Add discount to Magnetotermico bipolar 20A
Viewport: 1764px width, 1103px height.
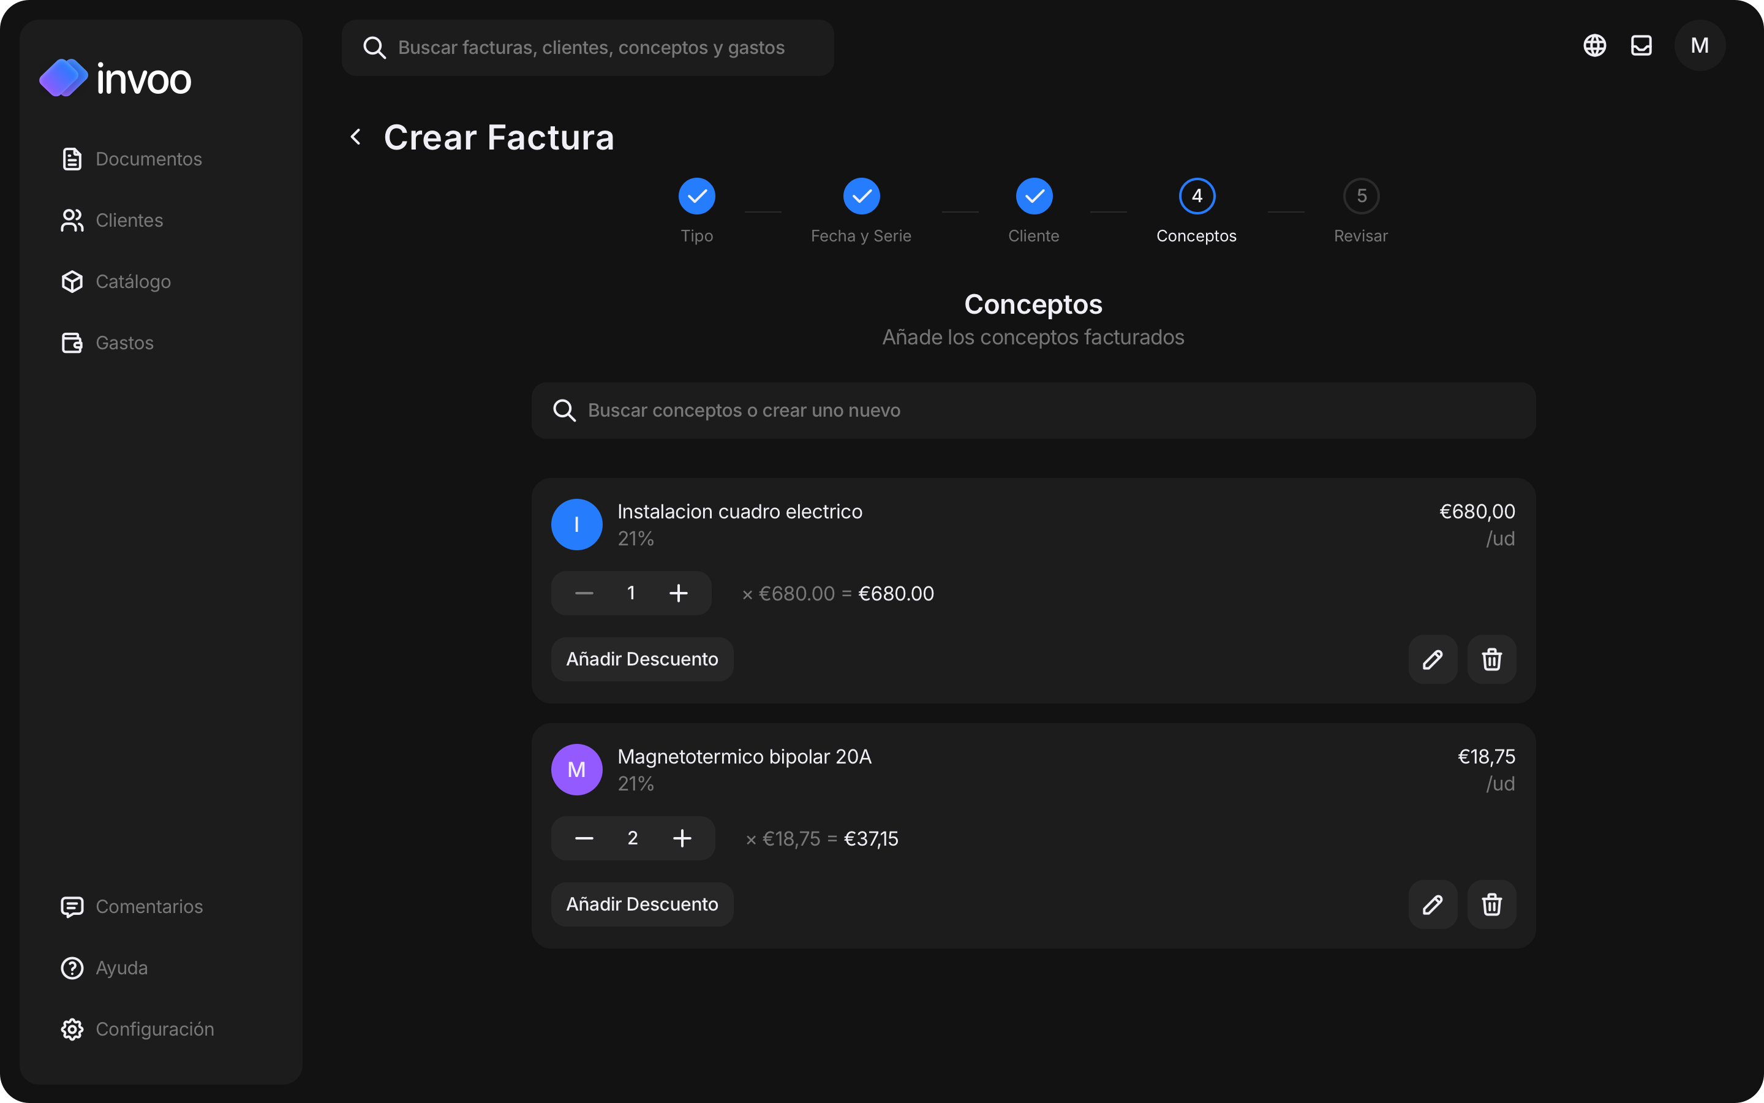642,904
